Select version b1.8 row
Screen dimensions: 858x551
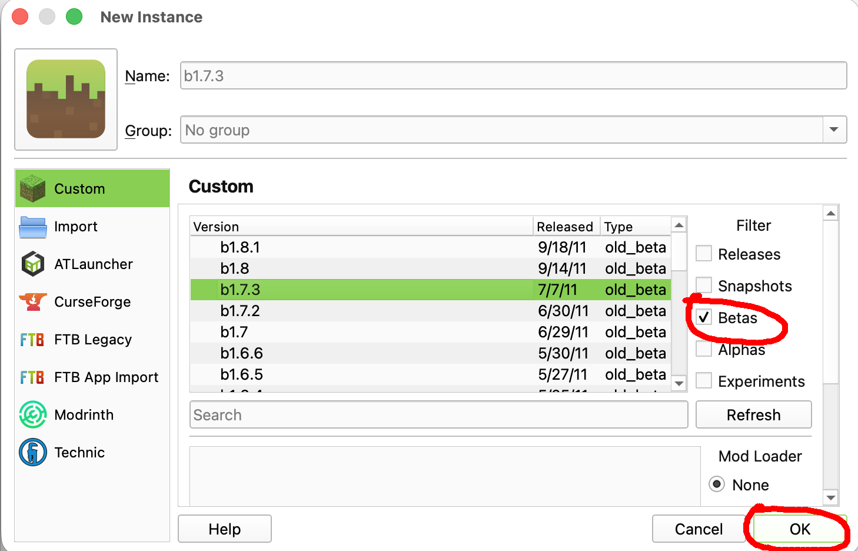click(431, 268)
